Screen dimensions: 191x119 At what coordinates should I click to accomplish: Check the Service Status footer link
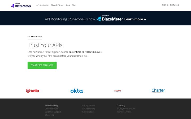(x=88, y=112)
